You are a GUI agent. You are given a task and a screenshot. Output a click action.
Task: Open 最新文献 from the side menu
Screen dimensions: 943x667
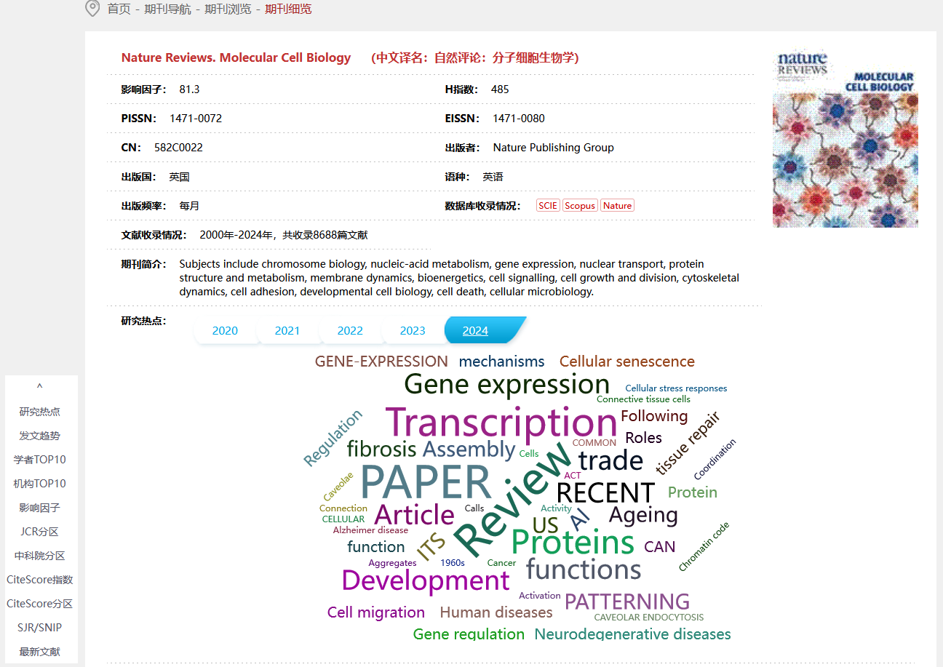(x=40, y=652)
